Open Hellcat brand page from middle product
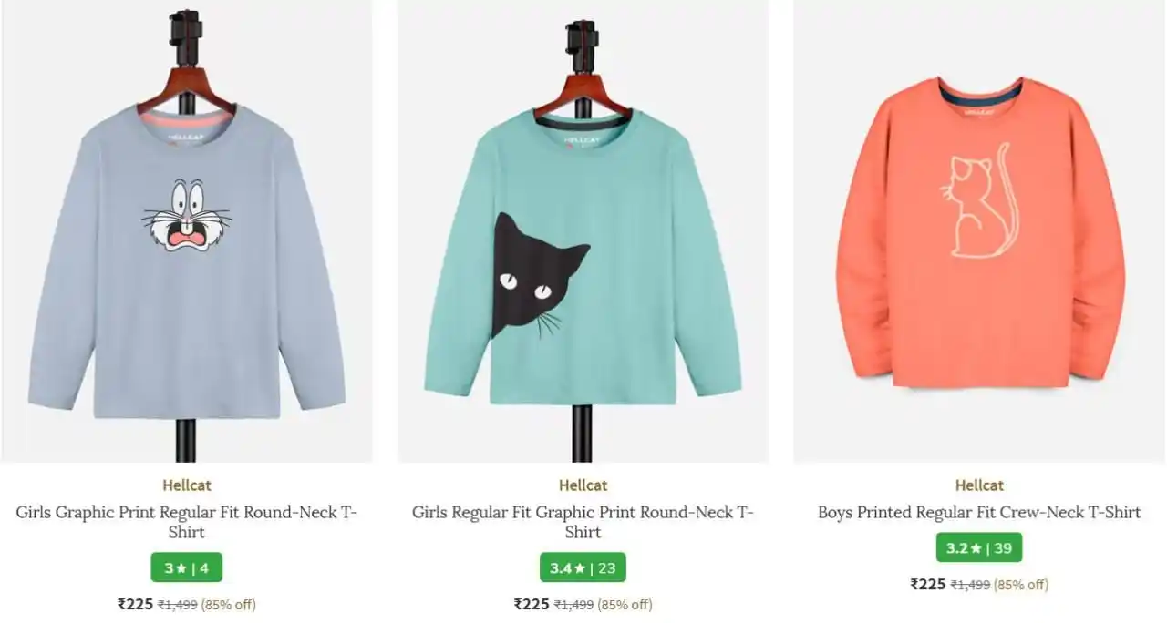The image size is (1167, 623). click(x=583, y=485)
